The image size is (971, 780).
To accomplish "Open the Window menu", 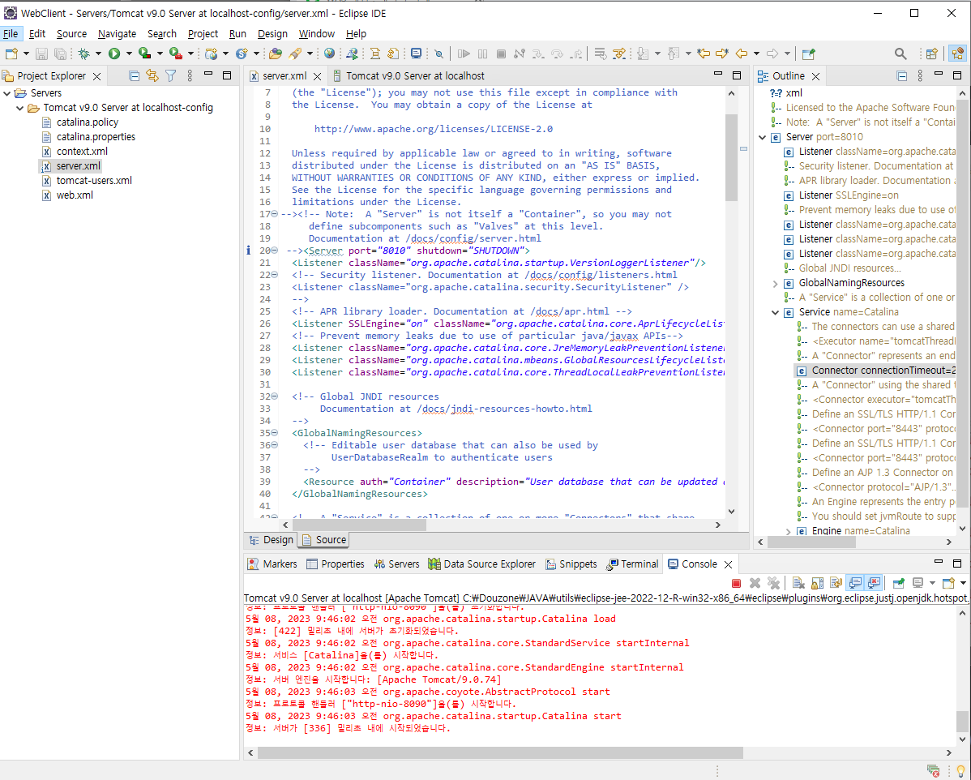I will click(316, 33).
